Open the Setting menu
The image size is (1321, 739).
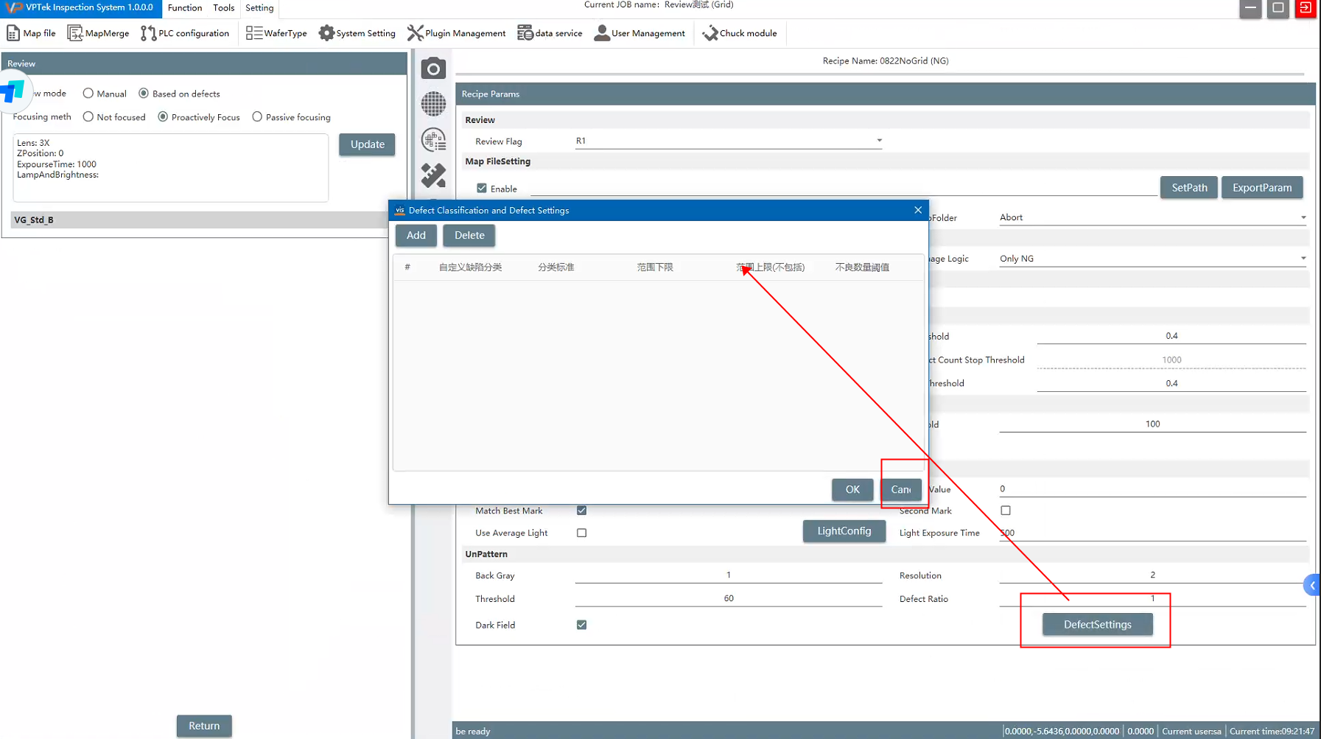(x=259, y=7)
